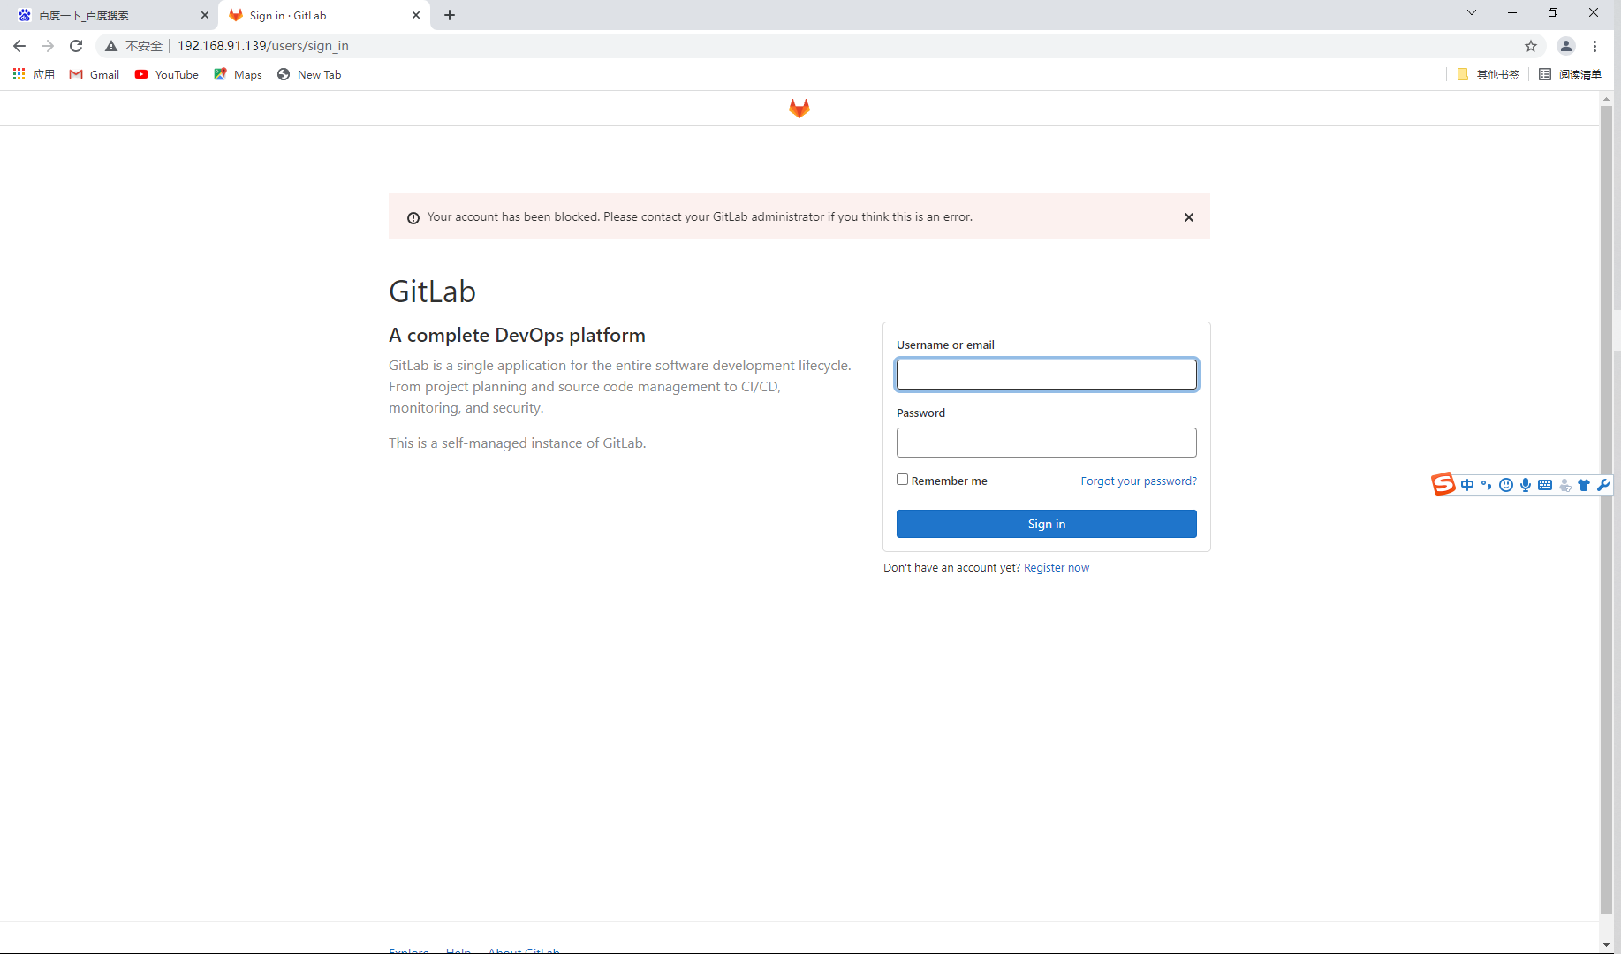Close the Sign in GitLab tab

tap(416, 15)
